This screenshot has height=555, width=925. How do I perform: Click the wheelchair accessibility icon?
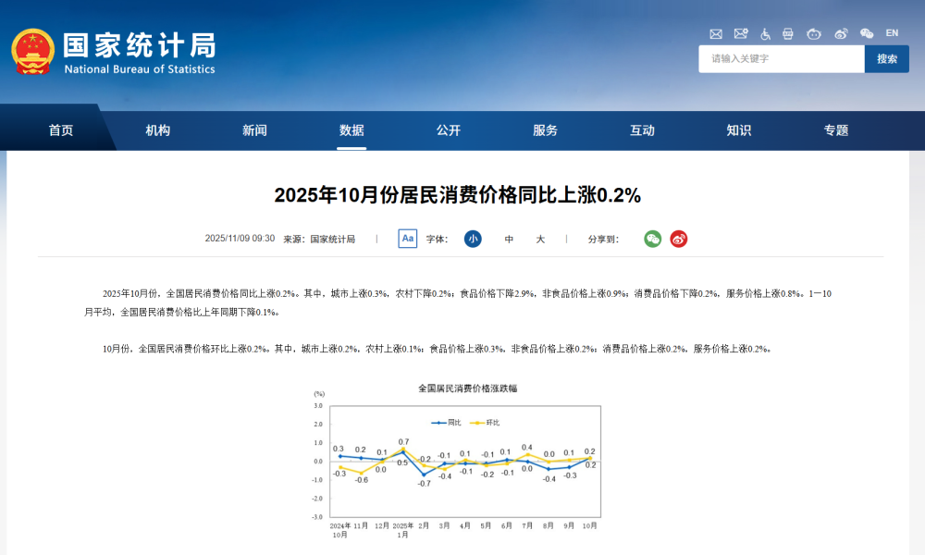765,33
